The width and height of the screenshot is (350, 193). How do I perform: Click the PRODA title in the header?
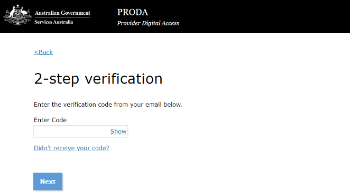(x=133, y=13)
